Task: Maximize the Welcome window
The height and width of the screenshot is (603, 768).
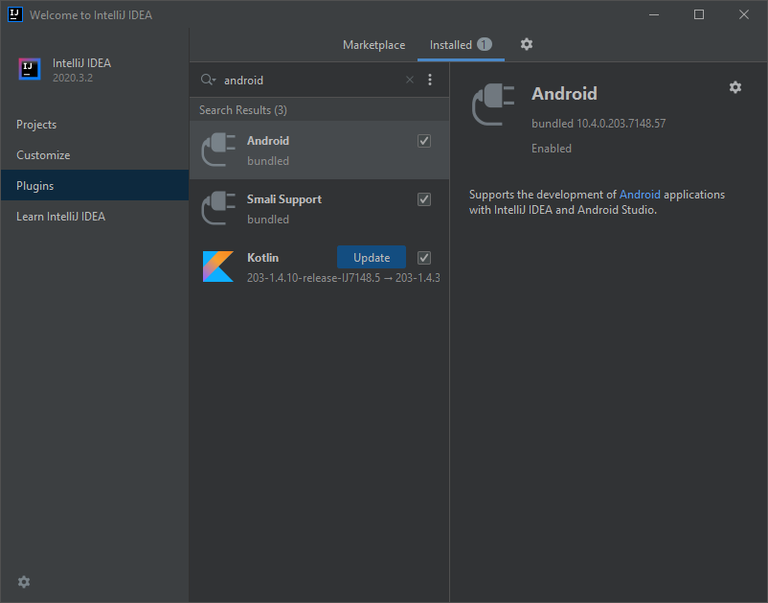Action: click(699, 14)
